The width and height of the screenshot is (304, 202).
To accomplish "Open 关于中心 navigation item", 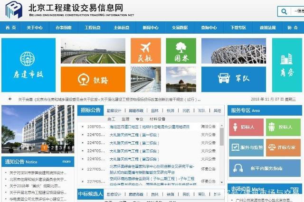I will click(x=35, y=28).
